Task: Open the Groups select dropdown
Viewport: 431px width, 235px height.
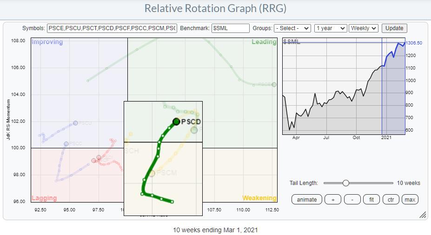Action: (x=292, y=28)
